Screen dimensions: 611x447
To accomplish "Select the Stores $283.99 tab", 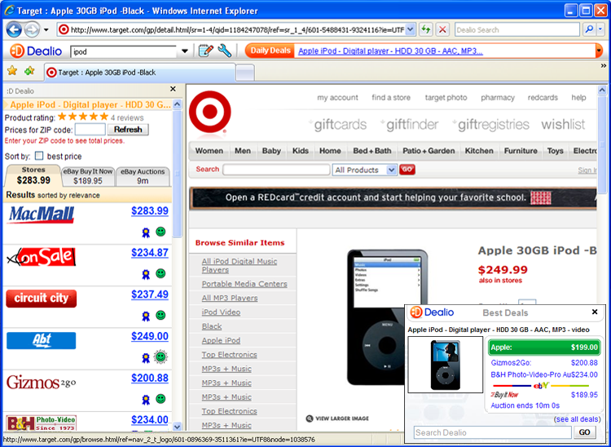I will click(33, 175).
